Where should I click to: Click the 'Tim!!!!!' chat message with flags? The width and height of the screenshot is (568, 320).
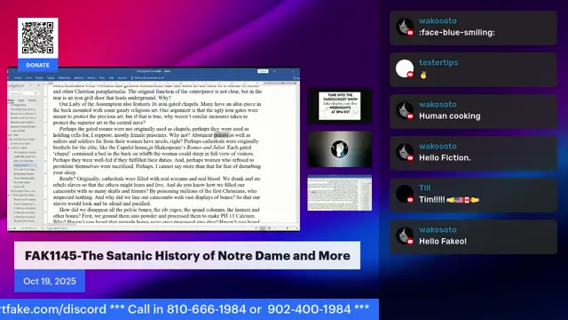(449, 199)
